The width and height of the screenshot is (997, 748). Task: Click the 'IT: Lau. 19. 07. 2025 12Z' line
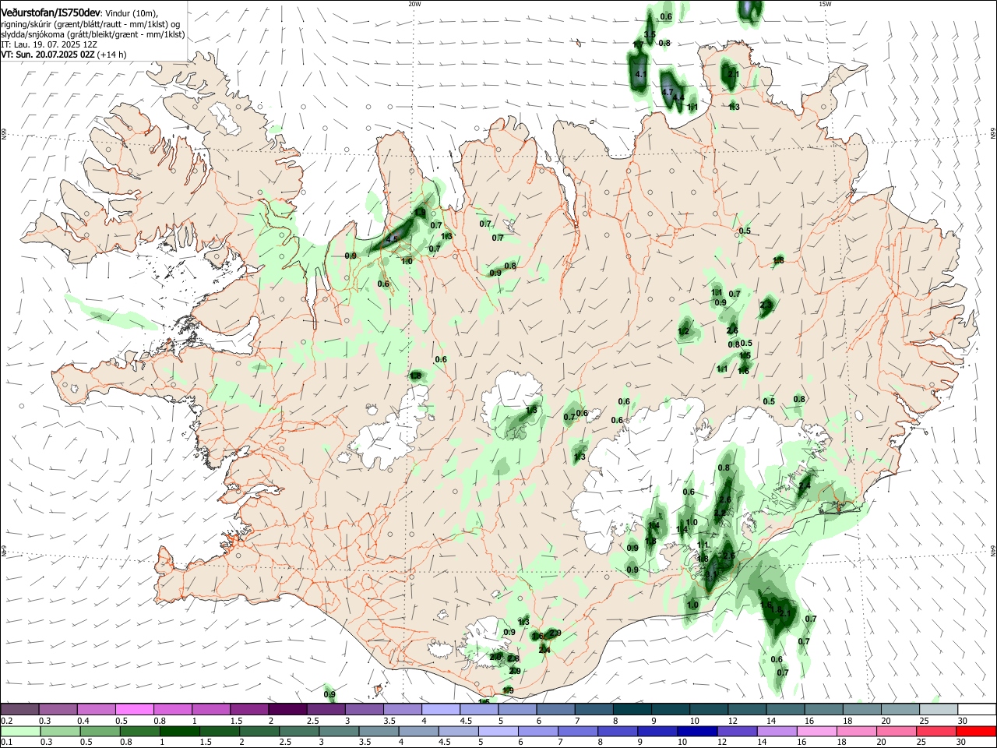click(49, 44)
